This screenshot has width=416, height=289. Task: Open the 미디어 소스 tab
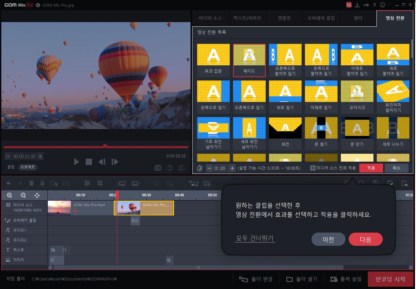(x=210, y=18)
